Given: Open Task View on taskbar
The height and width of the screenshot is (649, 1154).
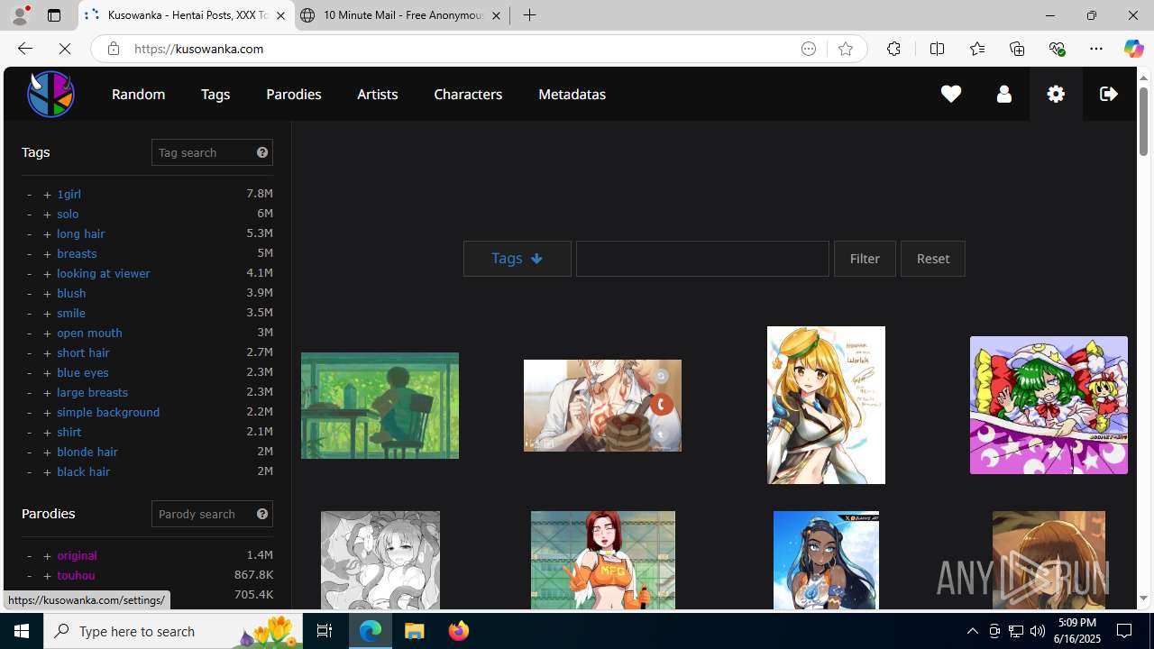Looking at the screenshot, I should coord(325,631).
